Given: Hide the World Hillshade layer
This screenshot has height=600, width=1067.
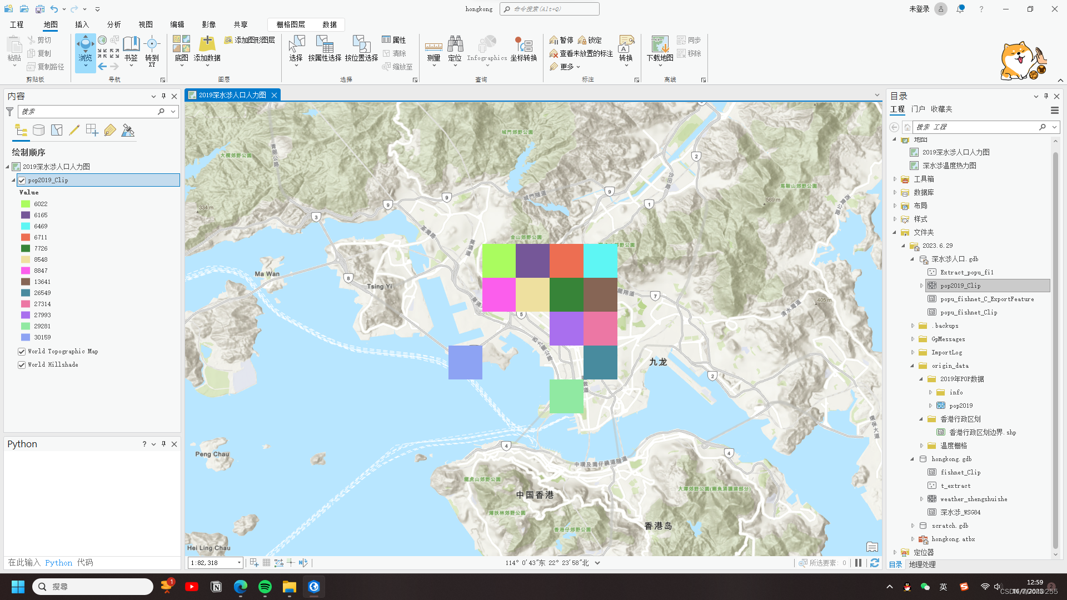Looking at the screenshot, I should point(22,365).
